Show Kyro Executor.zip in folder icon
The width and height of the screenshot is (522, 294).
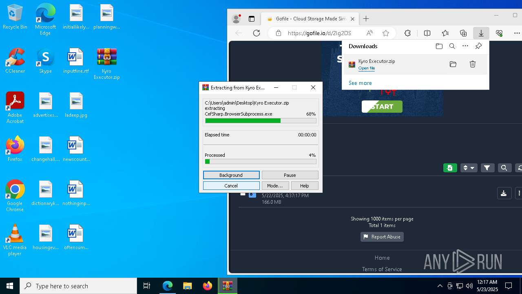[x=453, y=64]
